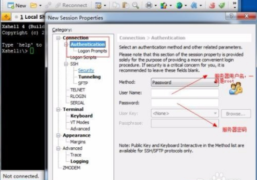Click the Print icon in toolbar

pyautogui.click(x=149, y=6)
